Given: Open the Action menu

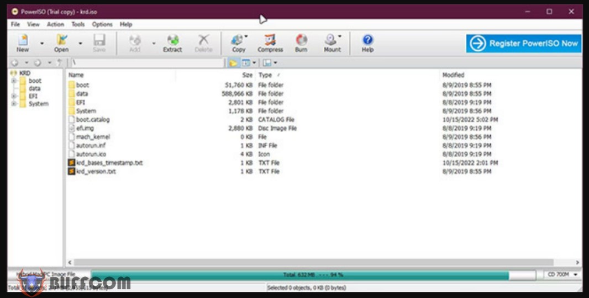Looking at the screenshot, I should click(x=55, y=24).
